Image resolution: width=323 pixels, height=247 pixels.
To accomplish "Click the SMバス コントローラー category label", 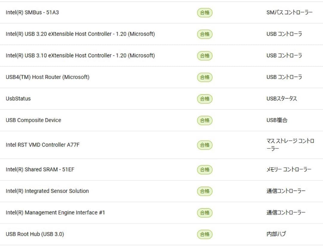I will [x=289, y=12].
